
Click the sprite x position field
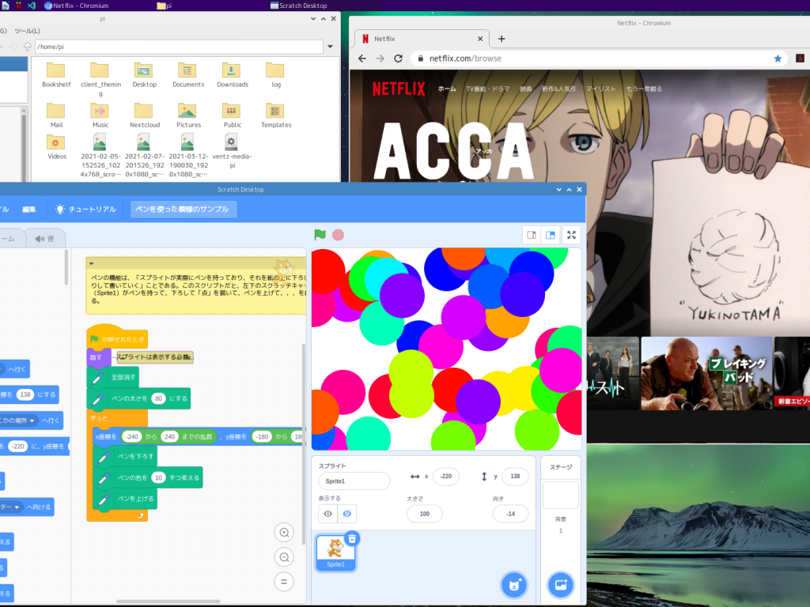(x=446, y=477)
